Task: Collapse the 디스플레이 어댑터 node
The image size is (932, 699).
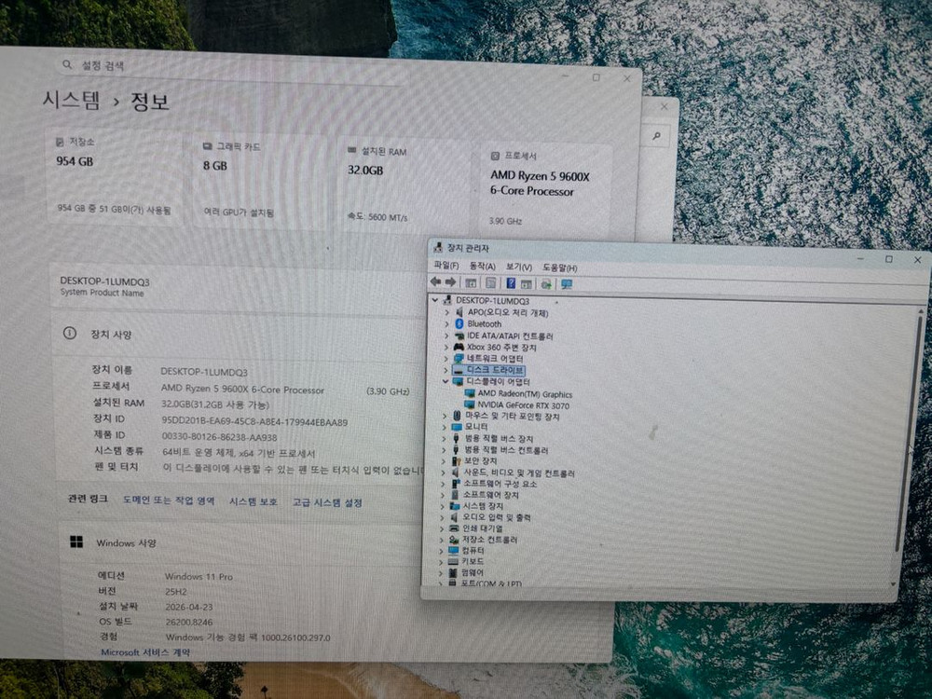Action: coord(445,381)
